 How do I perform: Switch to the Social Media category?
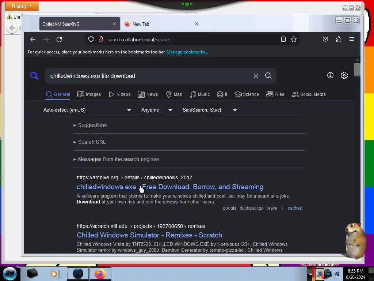309,94
